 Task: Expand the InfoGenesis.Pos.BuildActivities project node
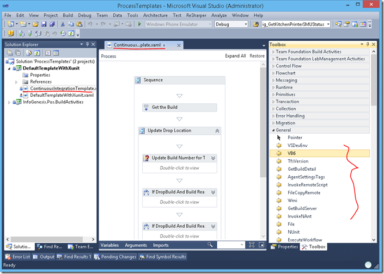[9, 102]
